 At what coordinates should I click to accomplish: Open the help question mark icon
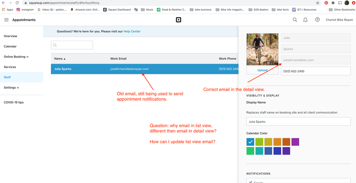point(317,20)
